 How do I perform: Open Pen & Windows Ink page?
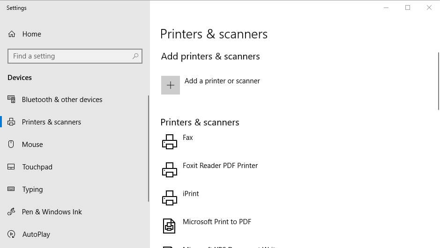tap(52, 212)
